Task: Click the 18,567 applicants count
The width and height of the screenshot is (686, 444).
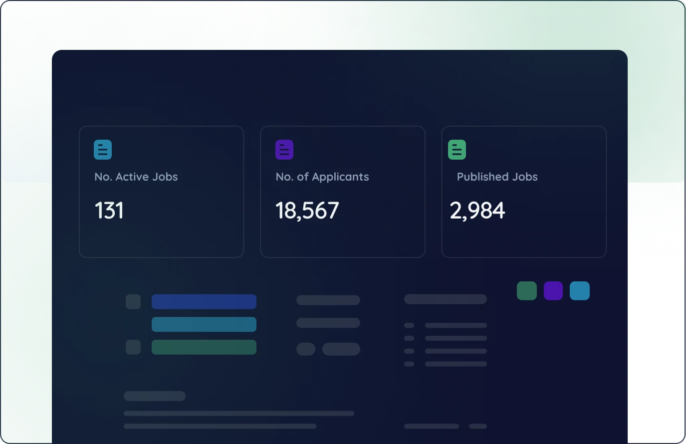Action: tap(307, 211)
